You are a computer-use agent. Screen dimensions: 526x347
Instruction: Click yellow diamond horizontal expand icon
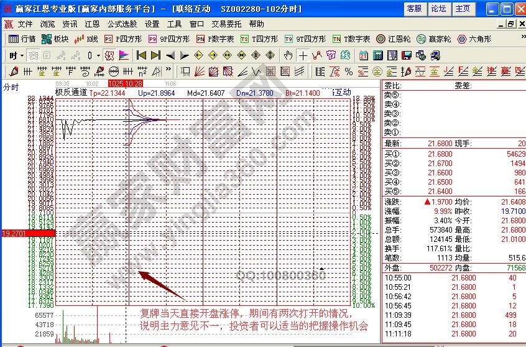click(x=228, y=55)
